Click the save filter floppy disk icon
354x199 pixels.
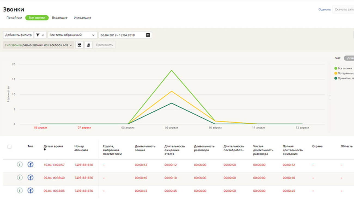tap(79, 45)
